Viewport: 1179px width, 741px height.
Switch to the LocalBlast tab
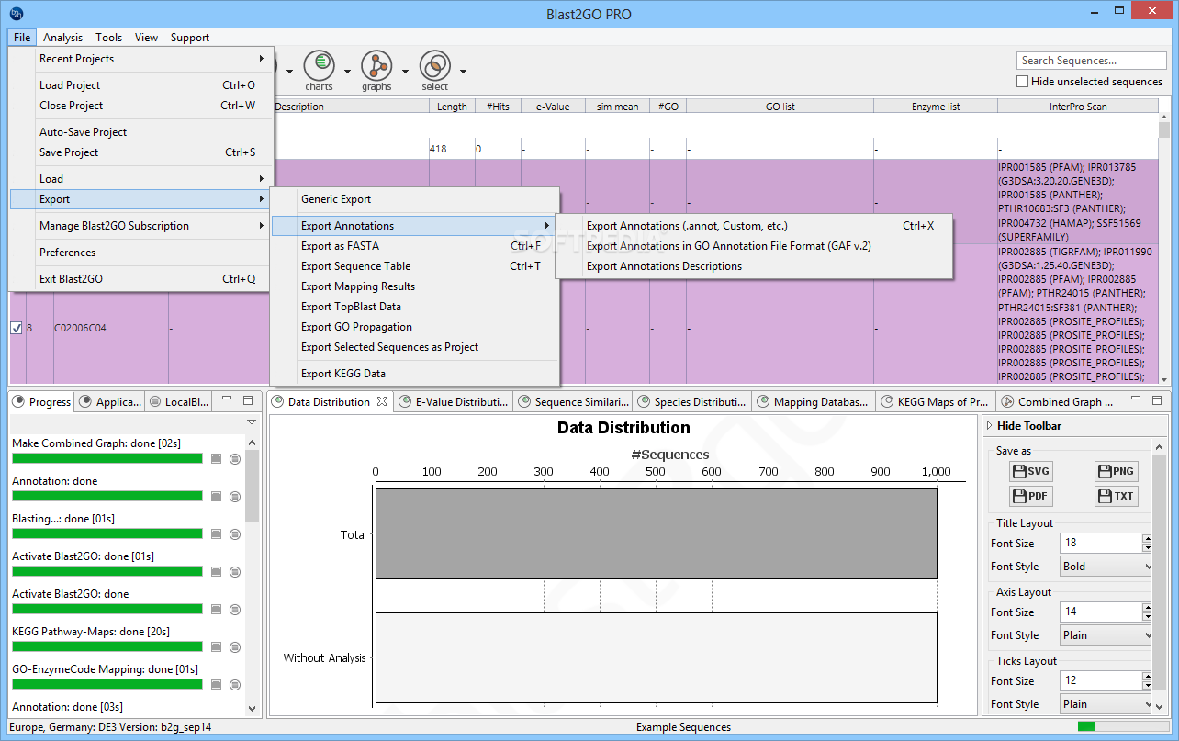point(179,401)
